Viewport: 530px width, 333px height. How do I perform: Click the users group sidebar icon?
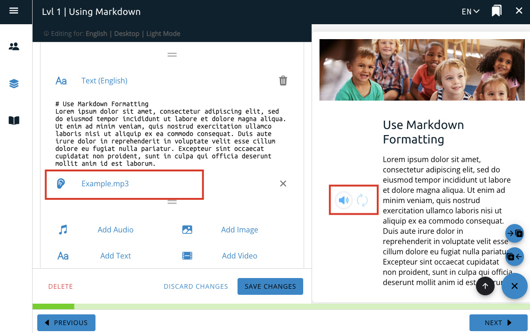click(x=14, y=47)
